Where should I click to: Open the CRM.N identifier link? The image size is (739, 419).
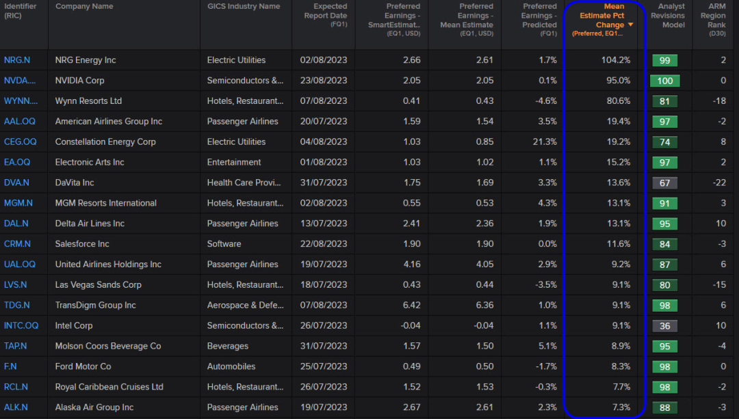tap(17, 244)
